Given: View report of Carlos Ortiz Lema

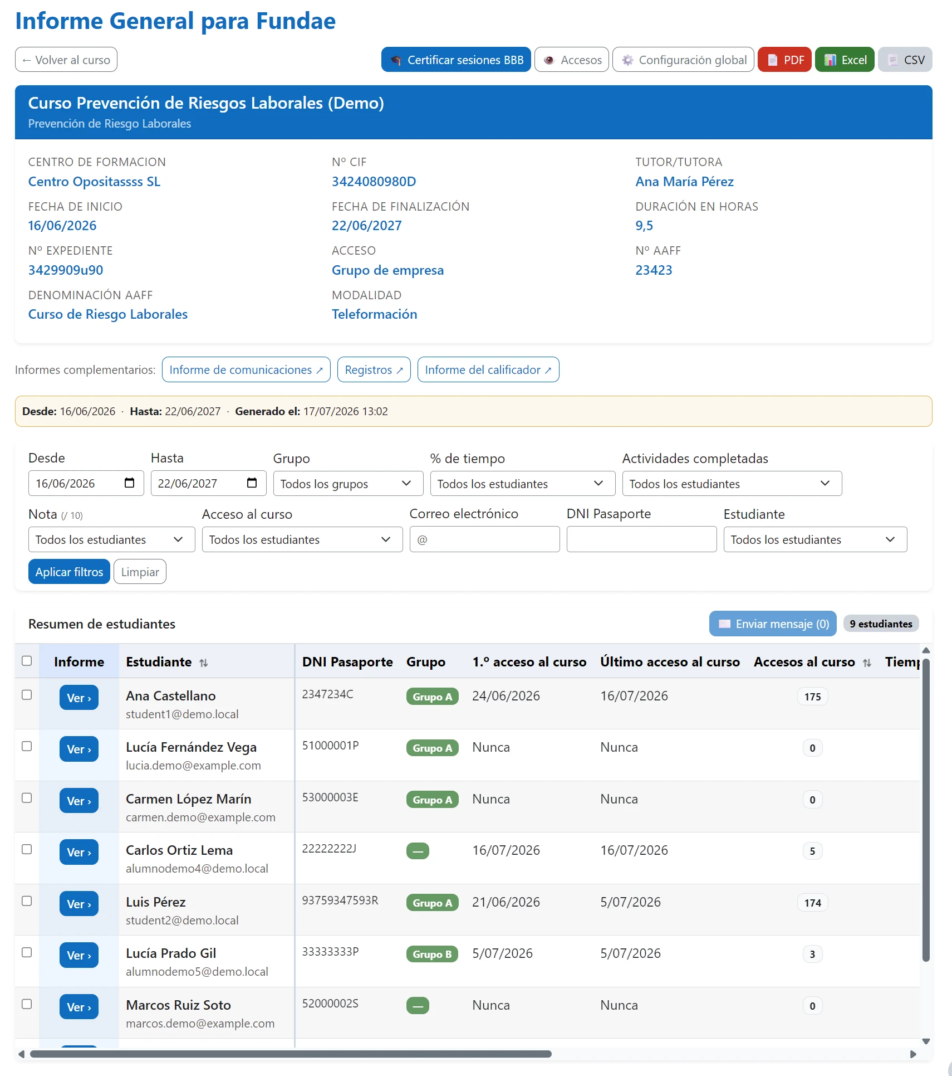Looking at the screenshot, I should (x=79, y=852).
